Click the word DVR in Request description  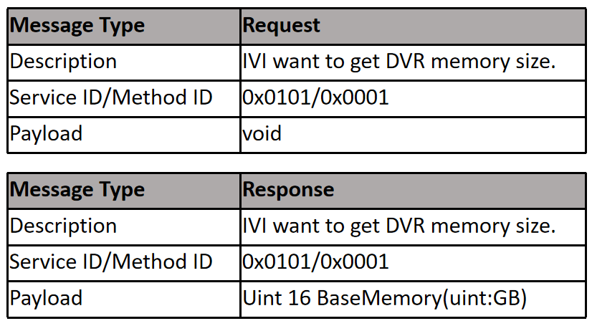tap(406, 61)
